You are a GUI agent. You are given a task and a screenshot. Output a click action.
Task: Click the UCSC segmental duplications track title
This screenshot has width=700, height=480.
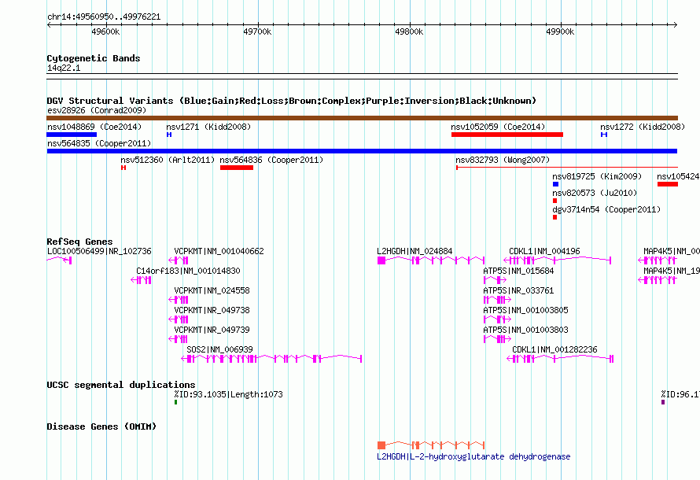pos(121,385)
